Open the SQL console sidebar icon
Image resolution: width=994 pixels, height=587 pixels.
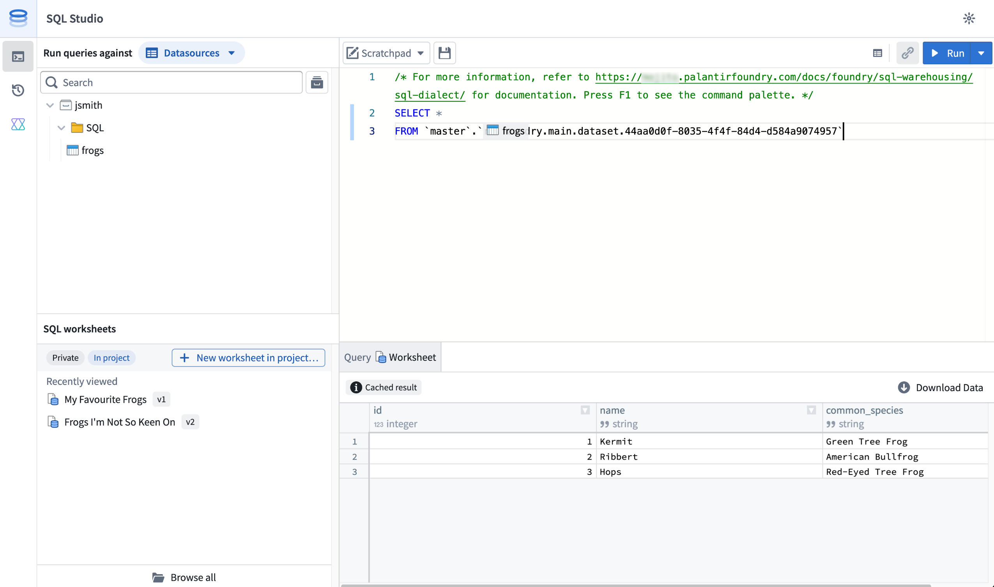[x=18, y=56]
